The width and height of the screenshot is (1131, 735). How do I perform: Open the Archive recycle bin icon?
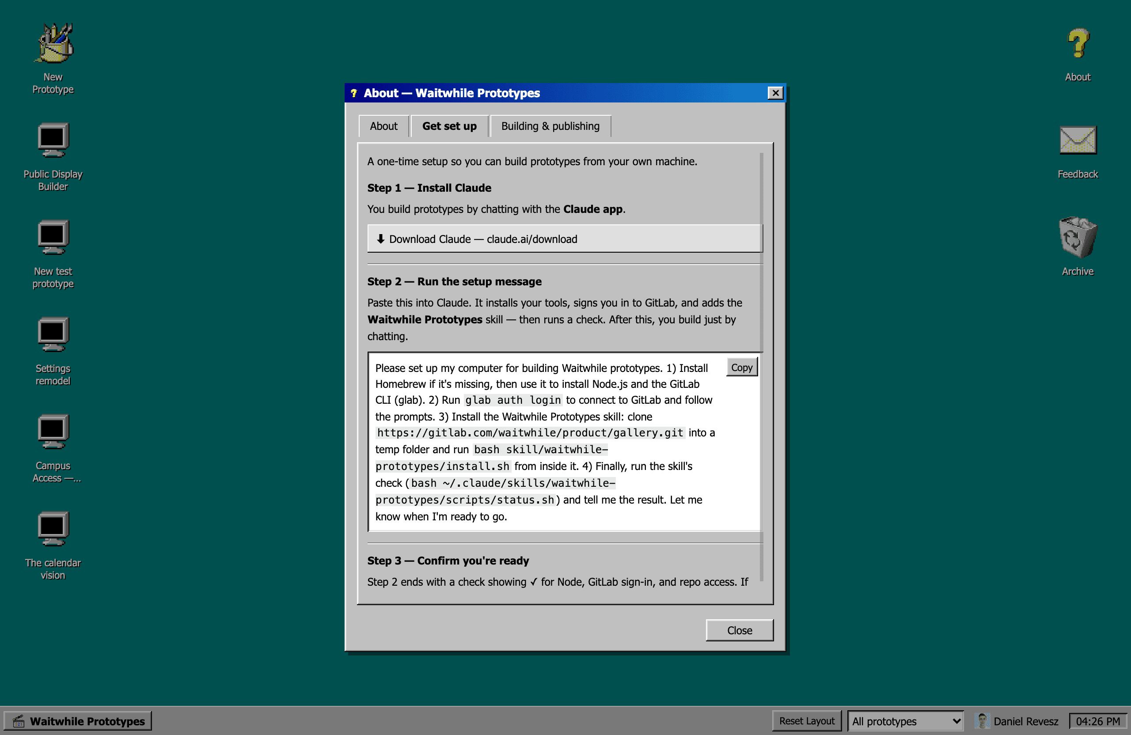[1077, 247]
